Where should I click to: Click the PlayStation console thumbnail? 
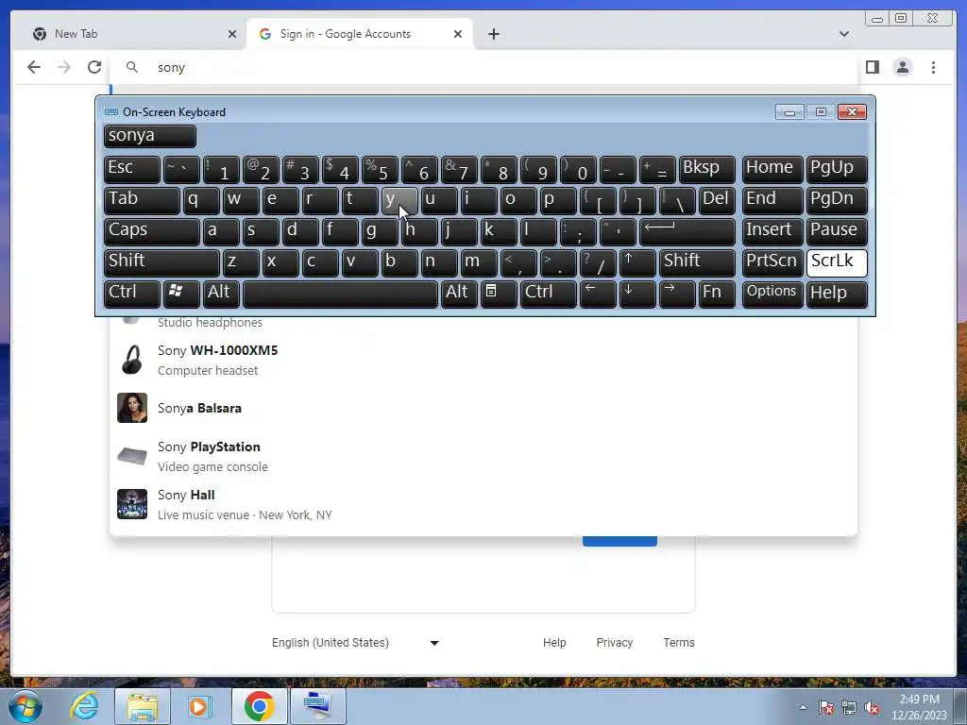pyautogui.click(x=132, y=456)
